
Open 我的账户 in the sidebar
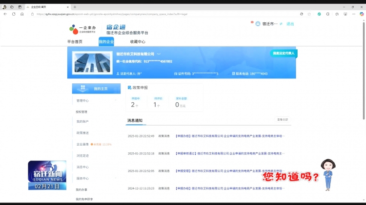point(82,121)
